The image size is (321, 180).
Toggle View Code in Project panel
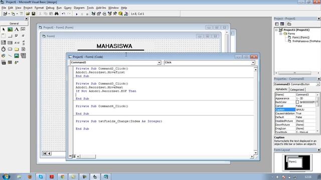pos(277,24)
